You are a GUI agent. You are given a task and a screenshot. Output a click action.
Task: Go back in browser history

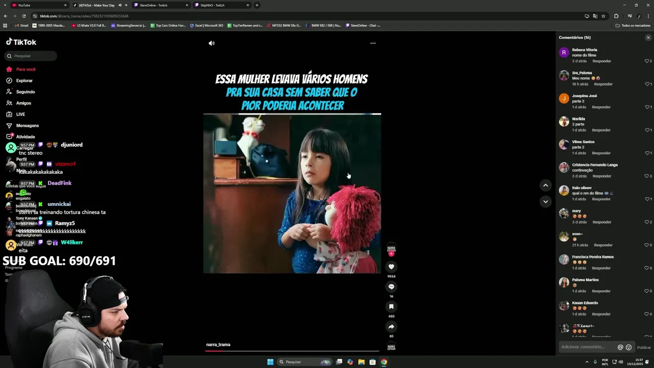pos(6,16)
